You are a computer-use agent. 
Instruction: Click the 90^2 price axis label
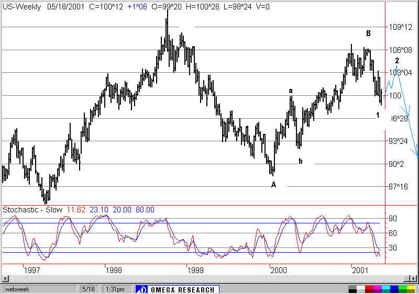[x=396, y=164]
